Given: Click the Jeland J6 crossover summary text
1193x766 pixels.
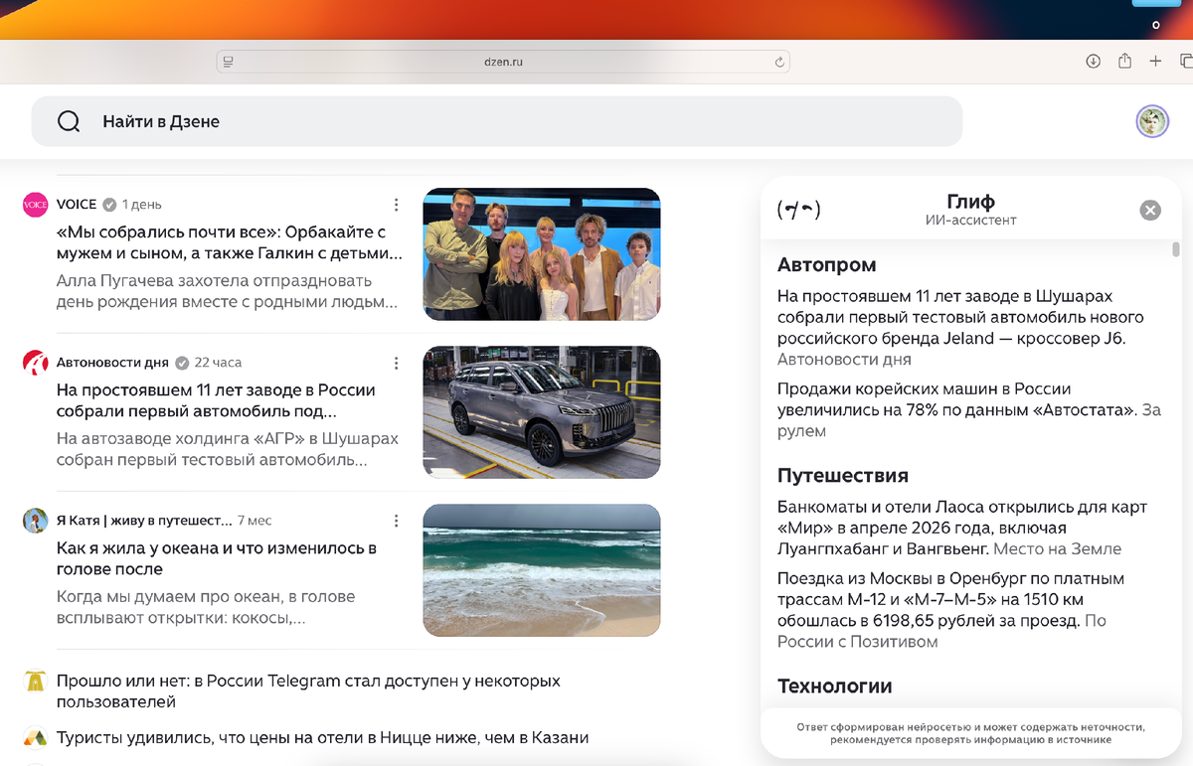Looking at the screenshot, I should (960, 317).
